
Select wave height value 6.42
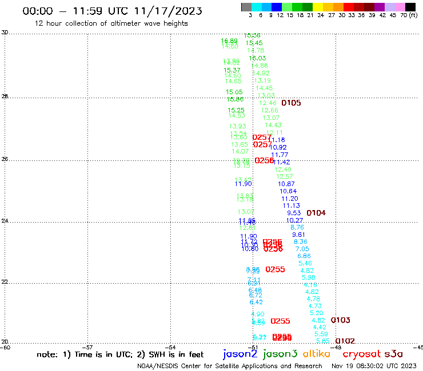[x=256, y=302]
